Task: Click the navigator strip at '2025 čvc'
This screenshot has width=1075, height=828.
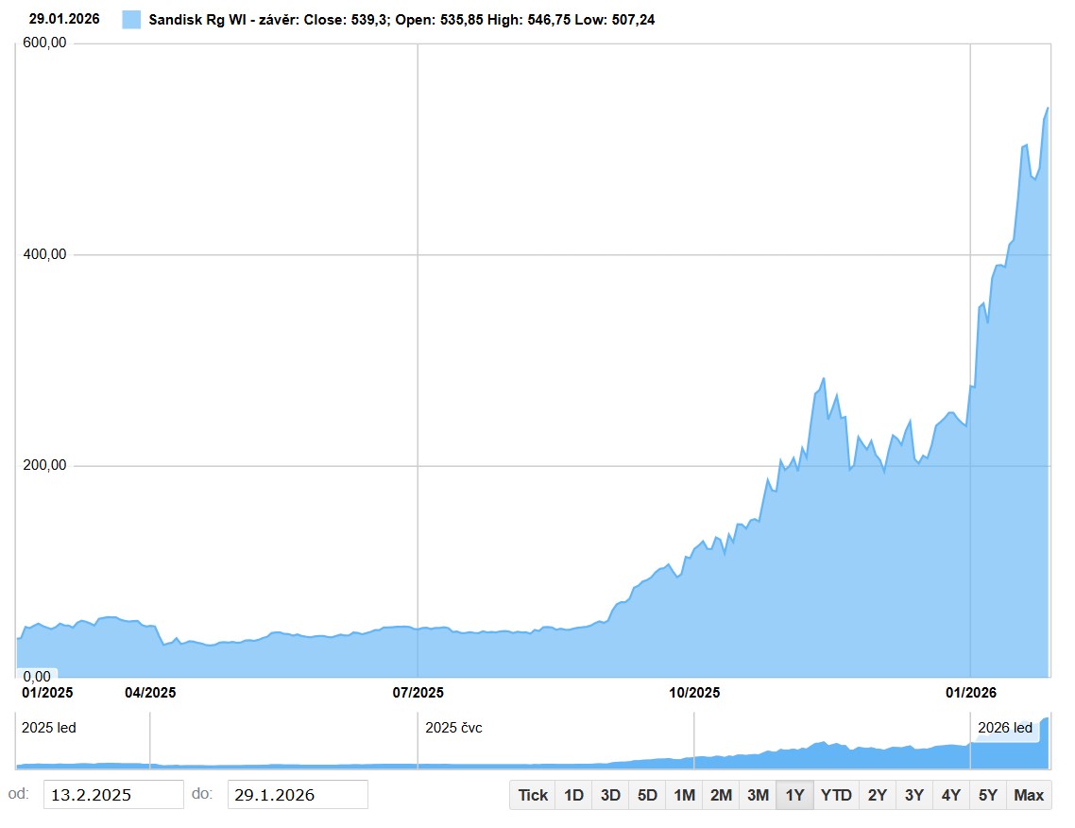Action: click(454, 729)
